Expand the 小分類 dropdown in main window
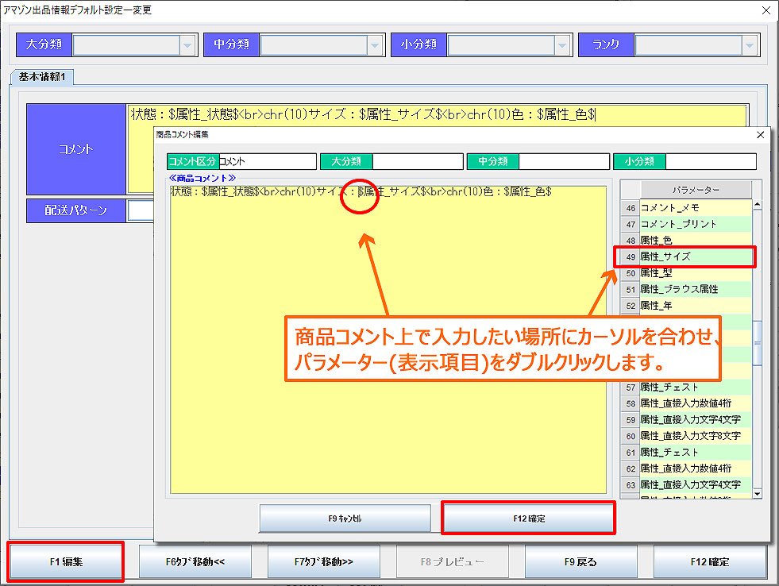This screenshot has height=586, width=779. pos(562,45)
